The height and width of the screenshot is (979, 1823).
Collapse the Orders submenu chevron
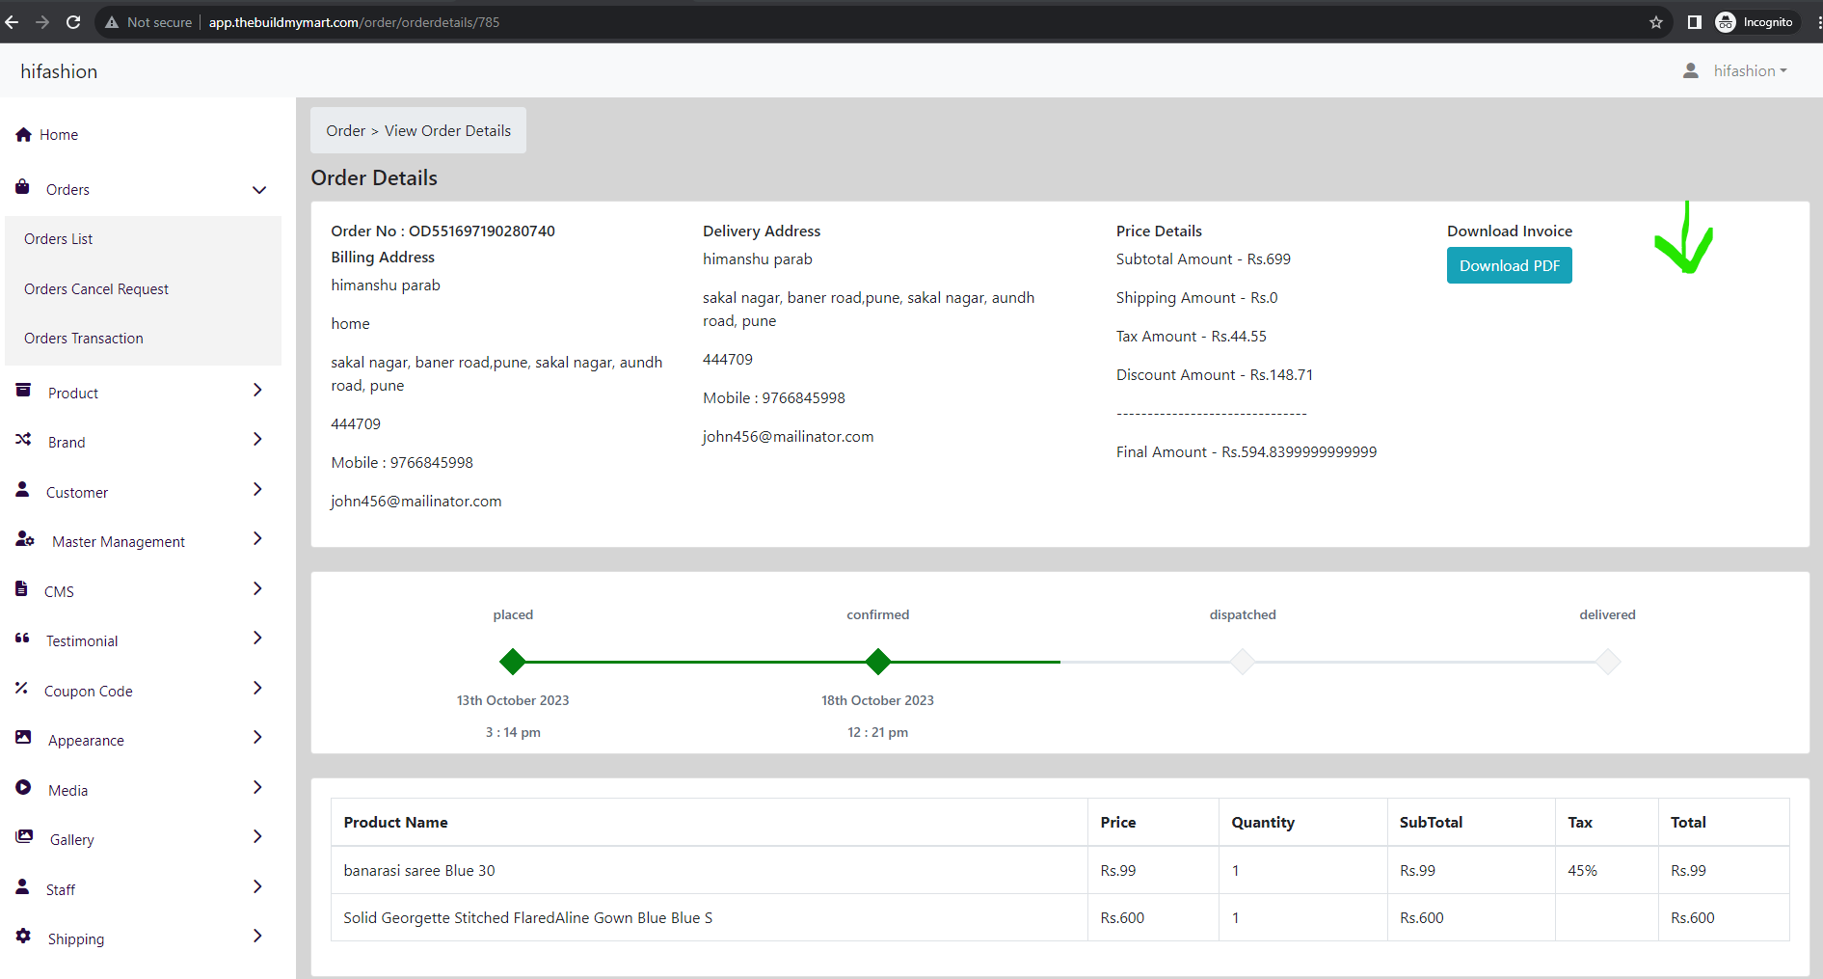click(x=259, y=190)
